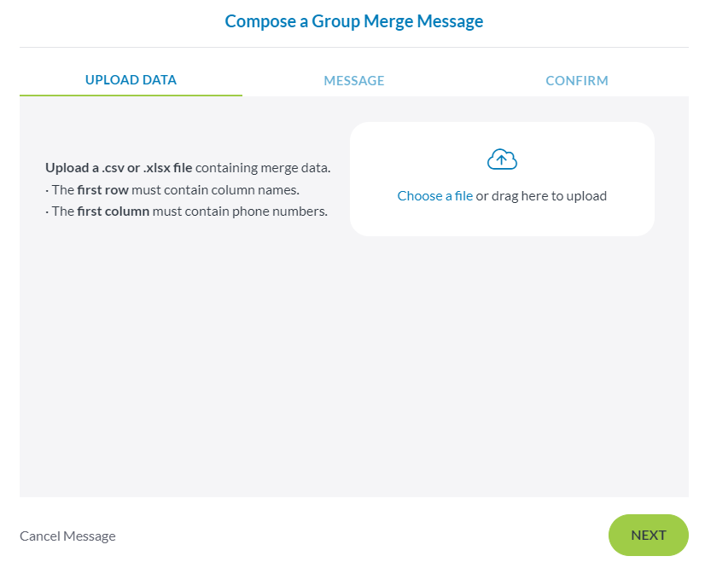Click the 'Choose a file' link
The width and height of the screenshot is (705, 562).
point(434,196)
